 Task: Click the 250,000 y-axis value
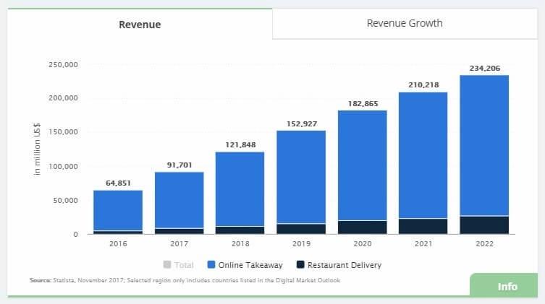point(63,64)
